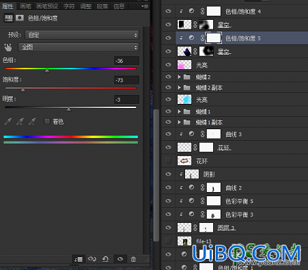This screenshot has width=308, height=270.
Task: Expand the 蝴蝶1 layer group
Action: click(179, 111)
